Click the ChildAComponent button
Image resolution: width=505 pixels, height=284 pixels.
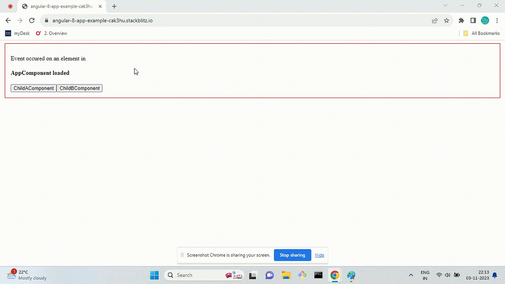33,88
